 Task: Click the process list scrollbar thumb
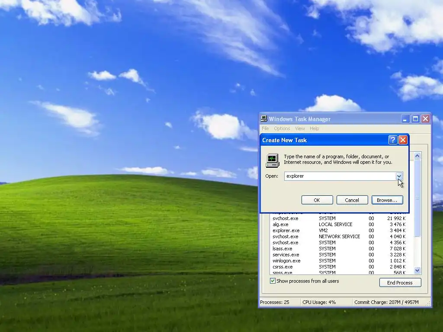coord(417,198)
